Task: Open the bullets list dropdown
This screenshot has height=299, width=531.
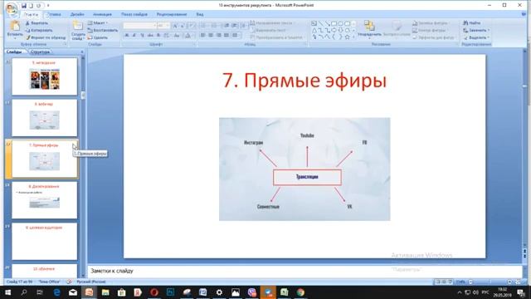Action: pyautogui.click(x=204, y=26)
